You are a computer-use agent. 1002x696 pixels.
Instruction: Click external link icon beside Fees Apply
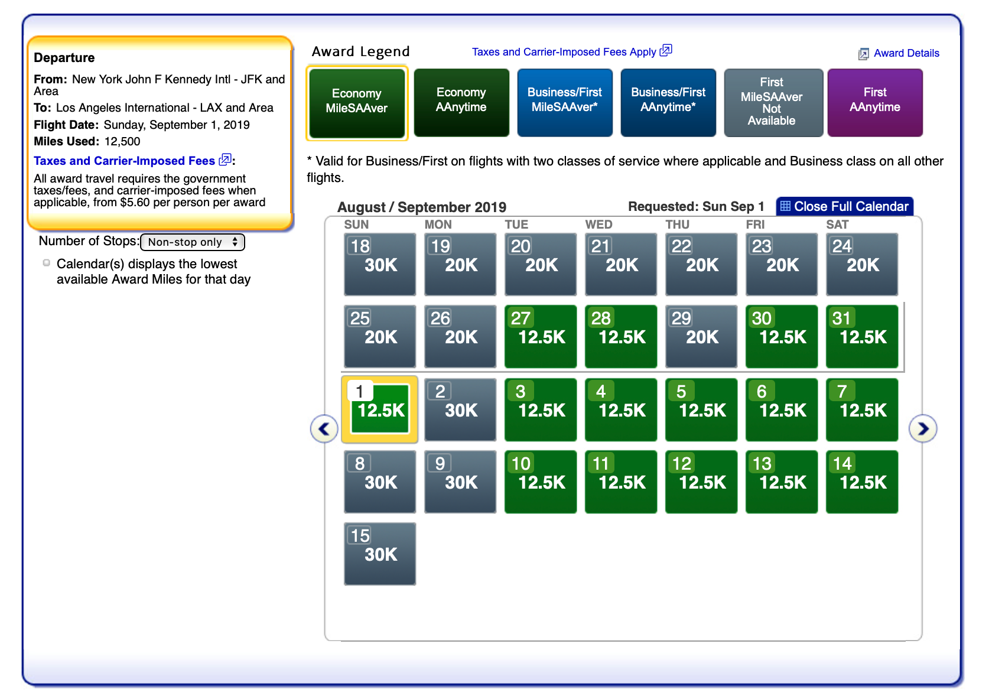pyautogui.click(x=666, y=51)
